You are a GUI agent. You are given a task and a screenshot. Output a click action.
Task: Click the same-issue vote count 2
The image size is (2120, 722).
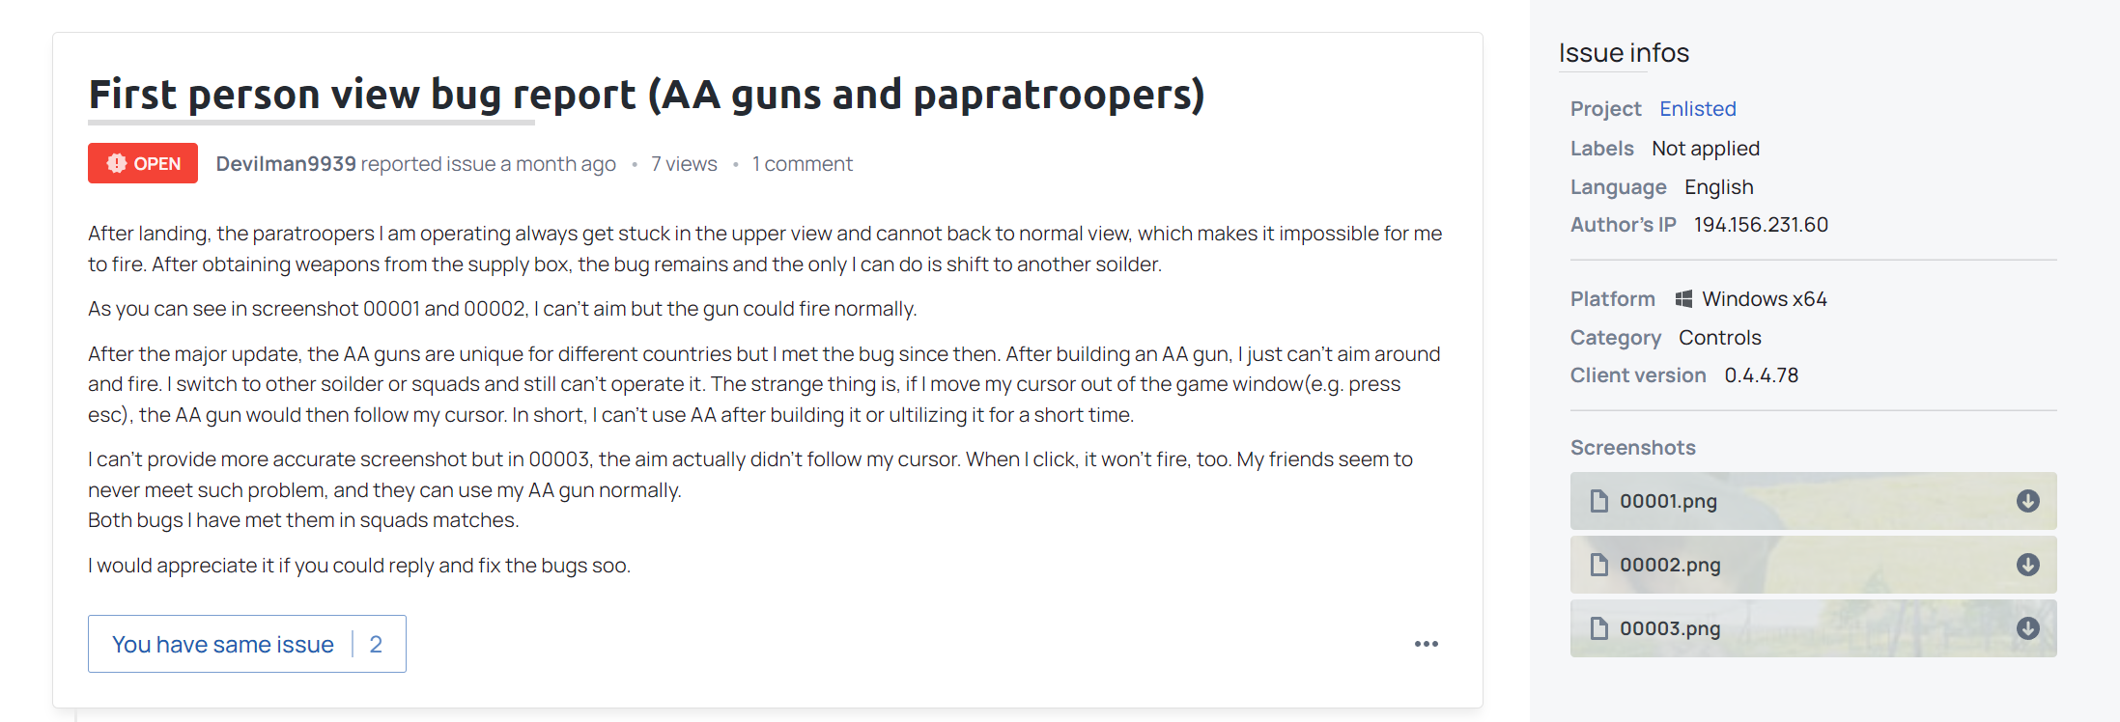click(x=376, y=645)
